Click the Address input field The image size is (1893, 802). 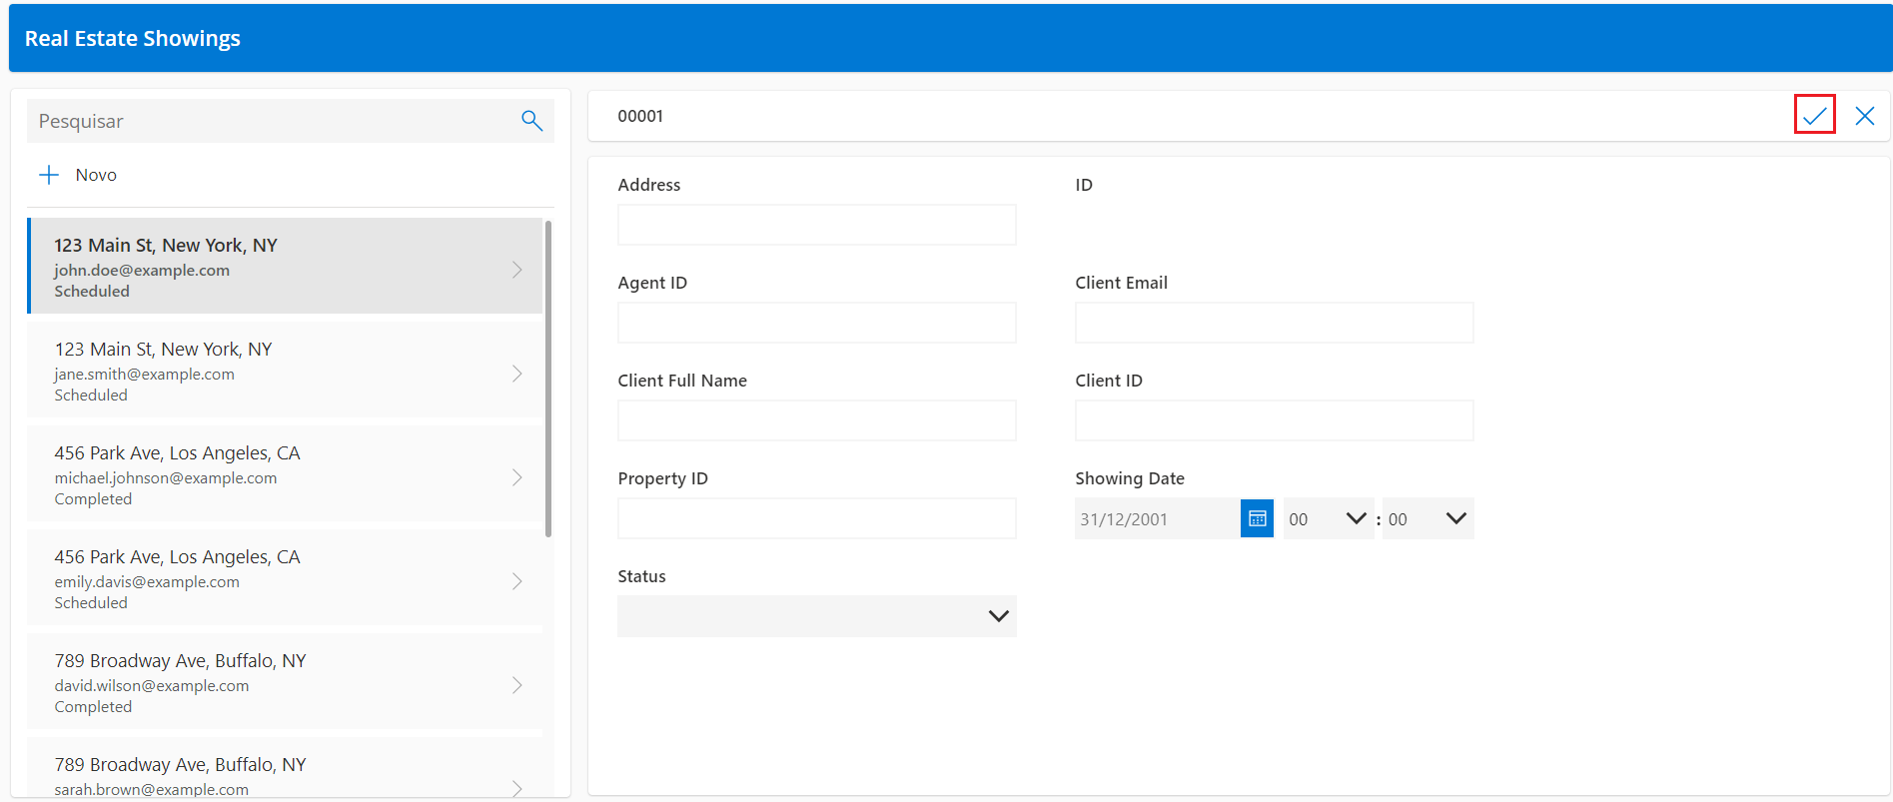[816, 225]
